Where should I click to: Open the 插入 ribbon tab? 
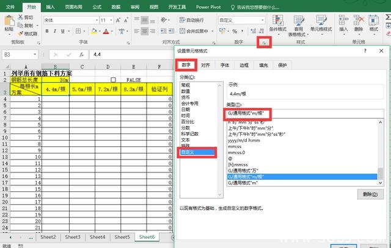(x=50, y=7)
